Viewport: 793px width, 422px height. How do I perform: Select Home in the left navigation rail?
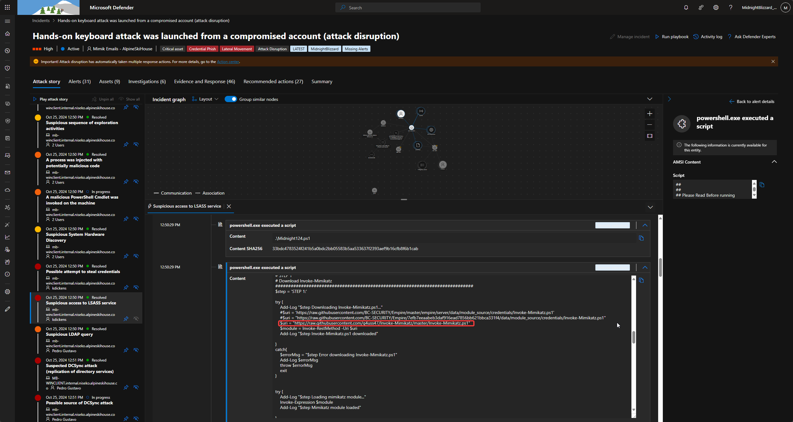coord(7,34)
